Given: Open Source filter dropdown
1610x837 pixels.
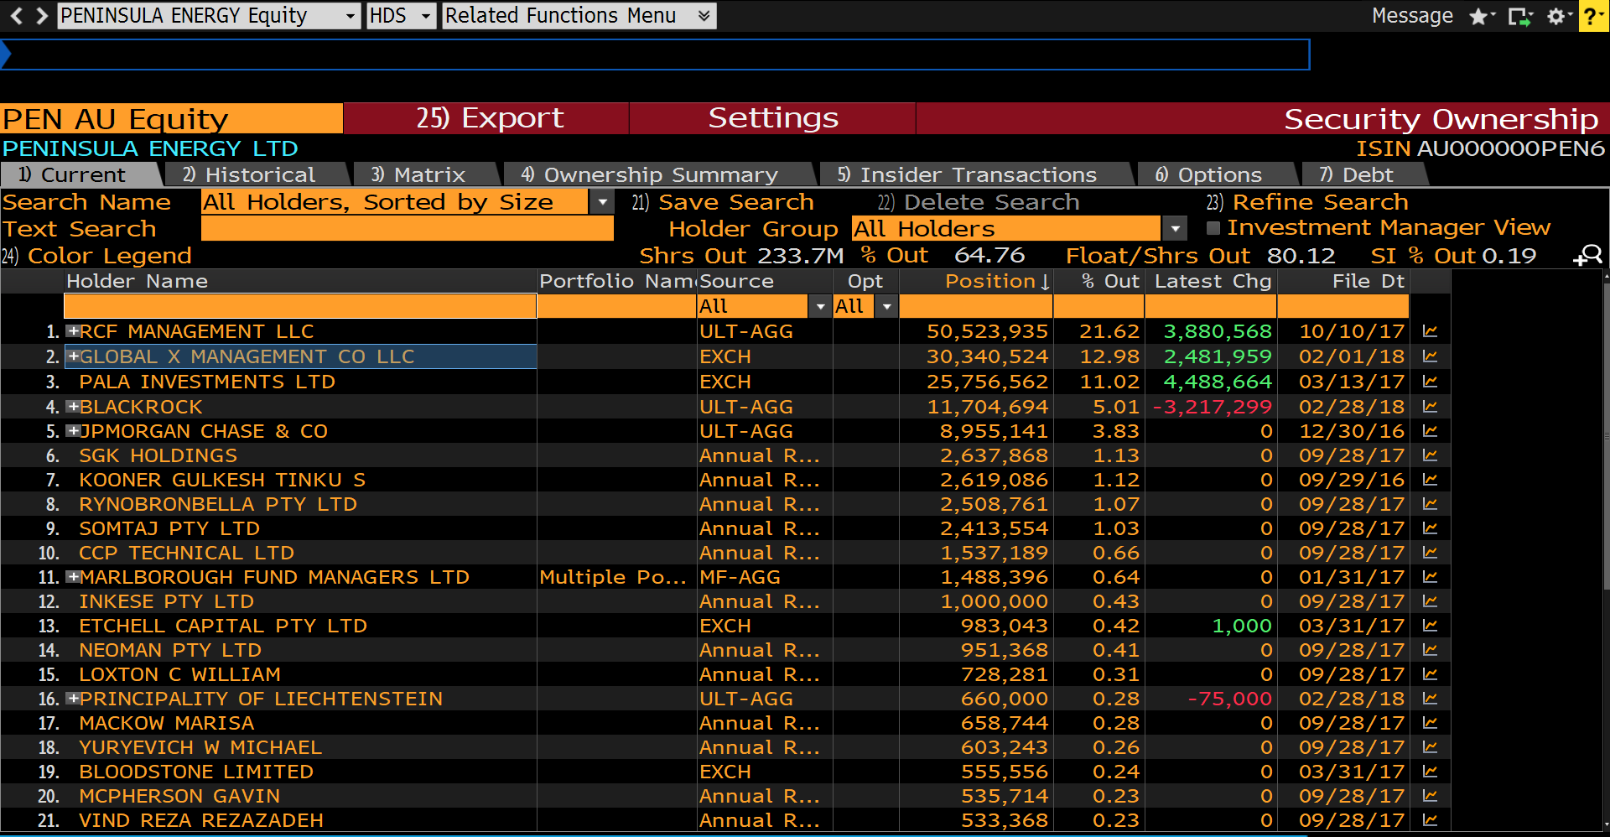Looking at the screenshot, I should pyautogui.click(x=820, y=307).
